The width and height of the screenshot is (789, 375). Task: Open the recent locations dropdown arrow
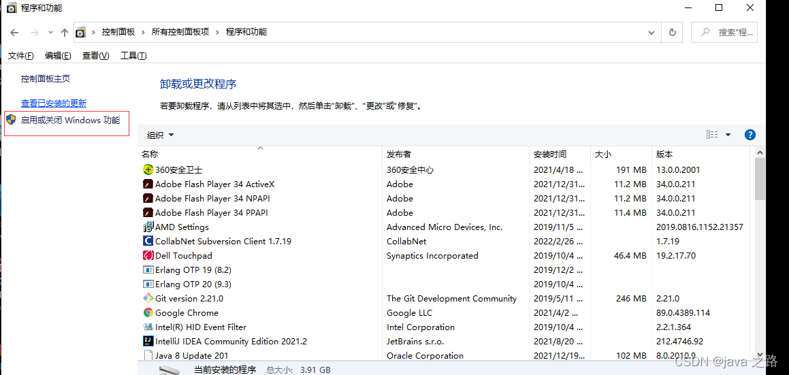pos(50,32)
